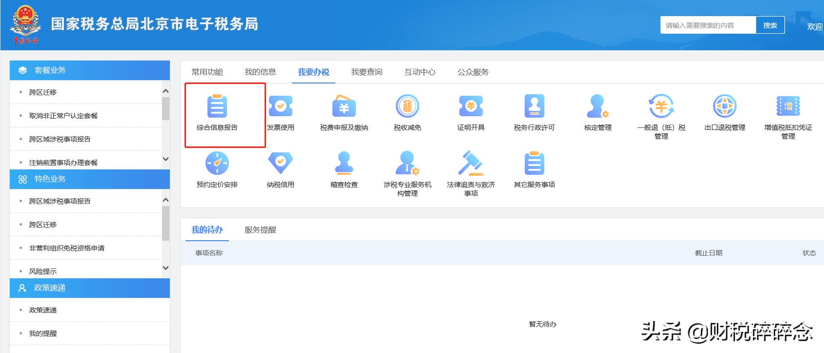The height and width of the screenshot is (353, 824).
Task: Open 取消非正常户认定套餐 link
Action: [63, 116]
